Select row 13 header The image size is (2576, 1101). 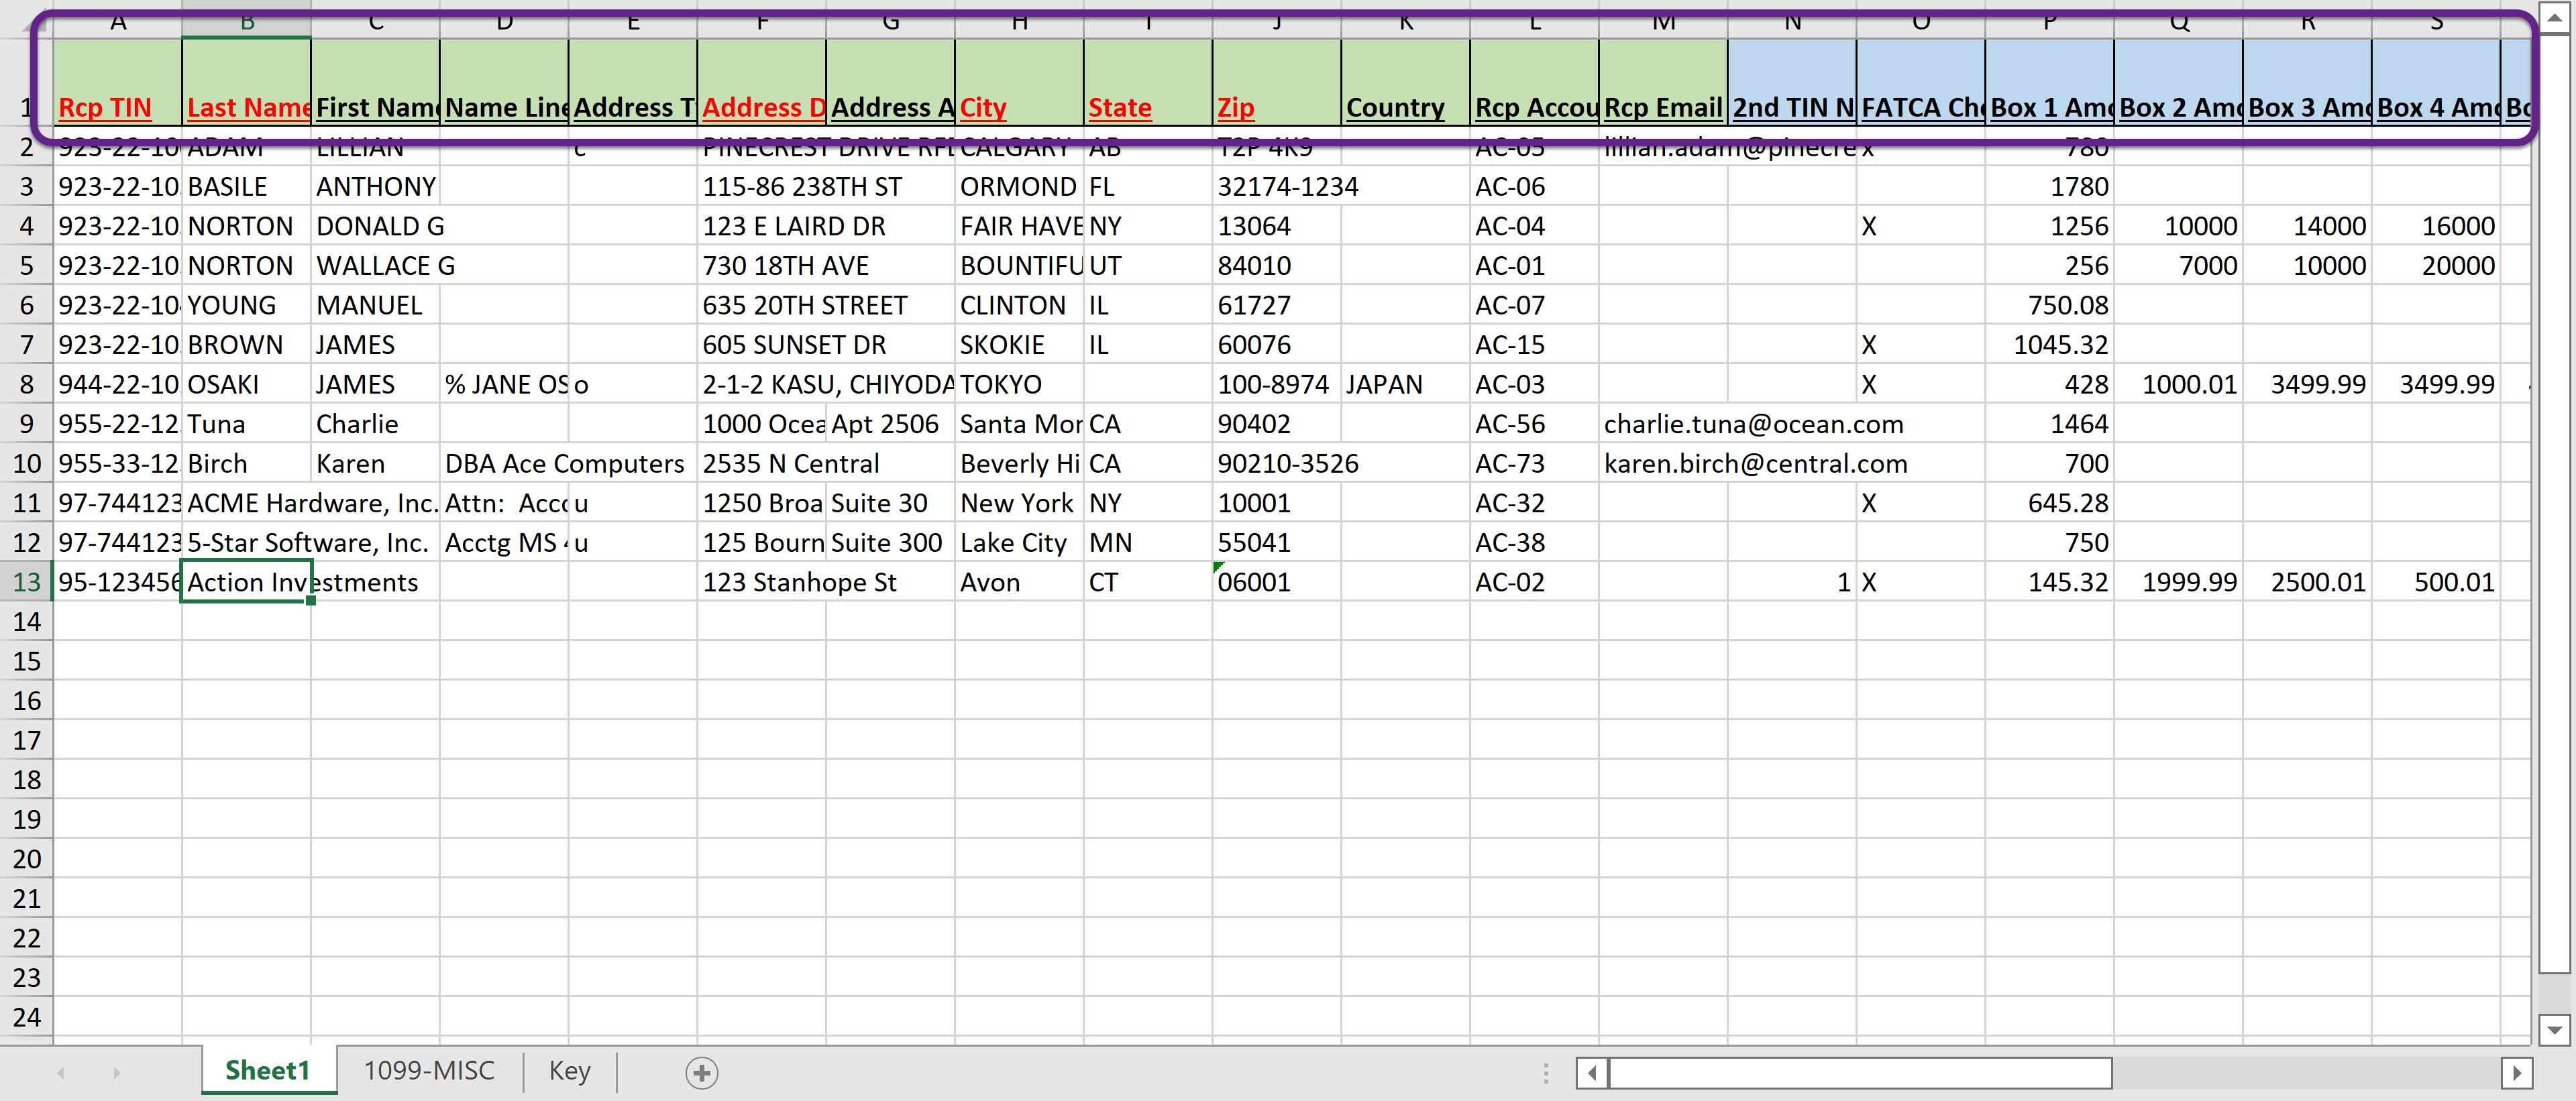(26, 581)
